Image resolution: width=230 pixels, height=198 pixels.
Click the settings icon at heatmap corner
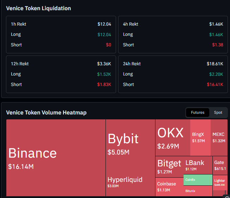[227, 197]
